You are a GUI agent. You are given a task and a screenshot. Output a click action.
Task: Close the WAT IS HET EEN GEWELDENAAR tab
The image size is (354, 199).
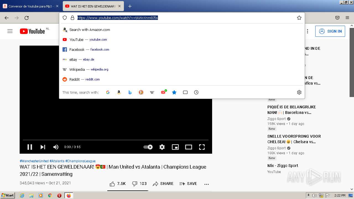tap(119, 6)
